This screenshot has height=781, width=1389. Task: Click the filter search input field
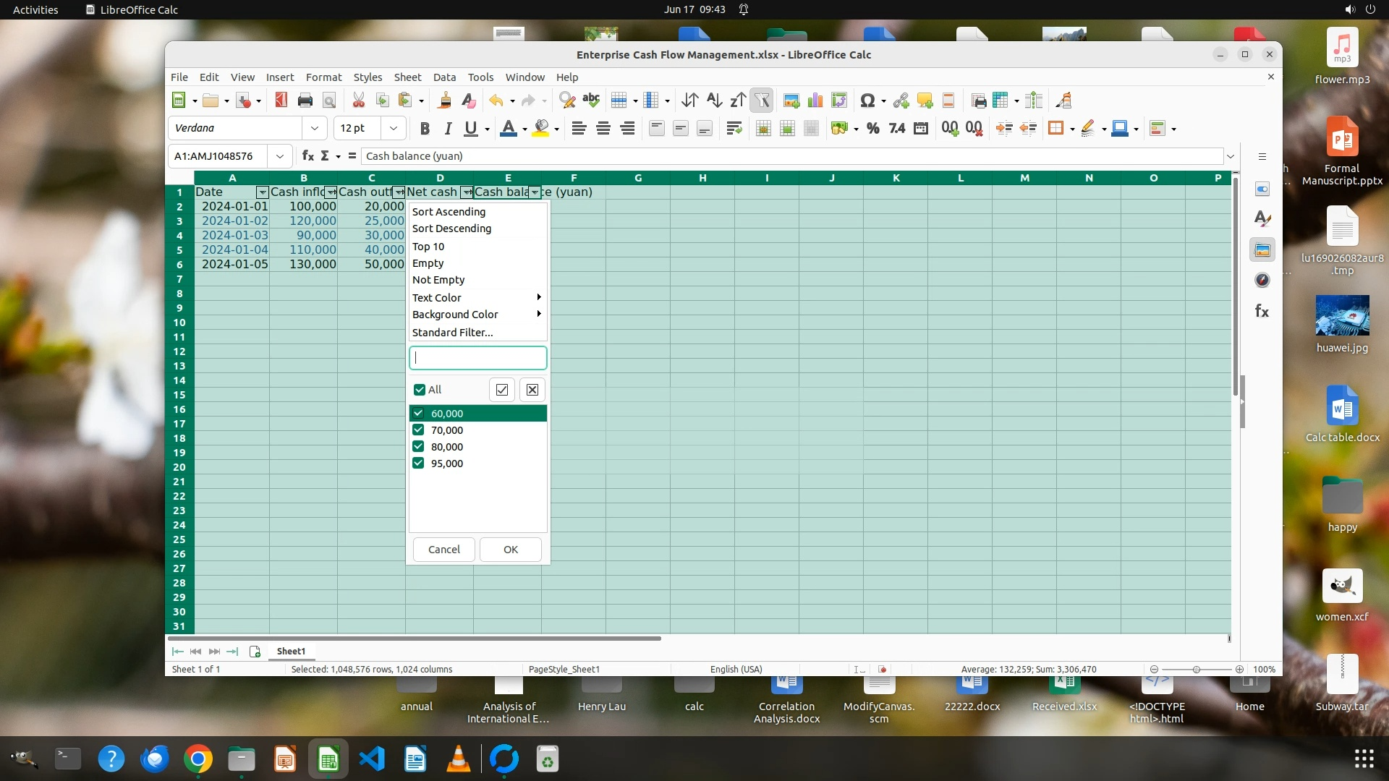pyautogui.click(x=478, y=358)
